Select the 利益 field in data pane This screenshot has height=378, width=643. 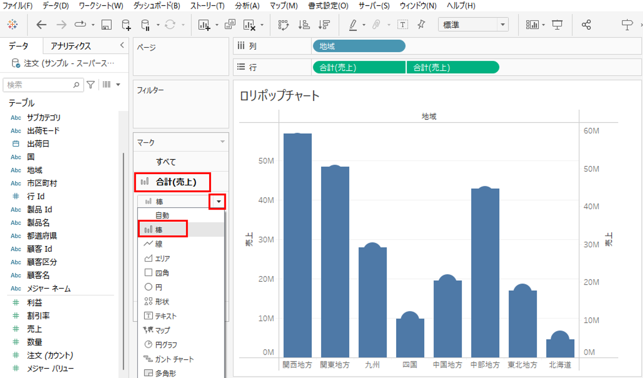[x=34, y=303]
